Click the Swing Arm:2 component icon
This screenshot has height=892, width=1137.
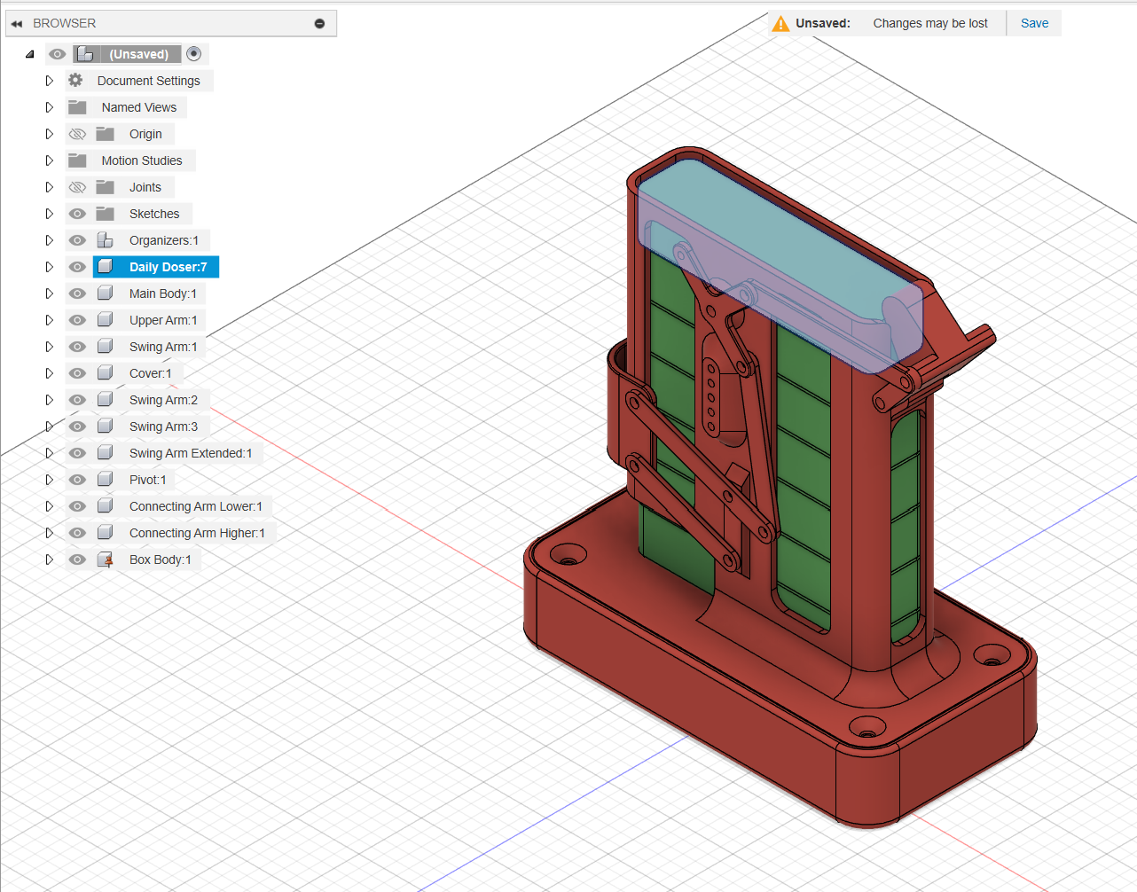(105, 400)
